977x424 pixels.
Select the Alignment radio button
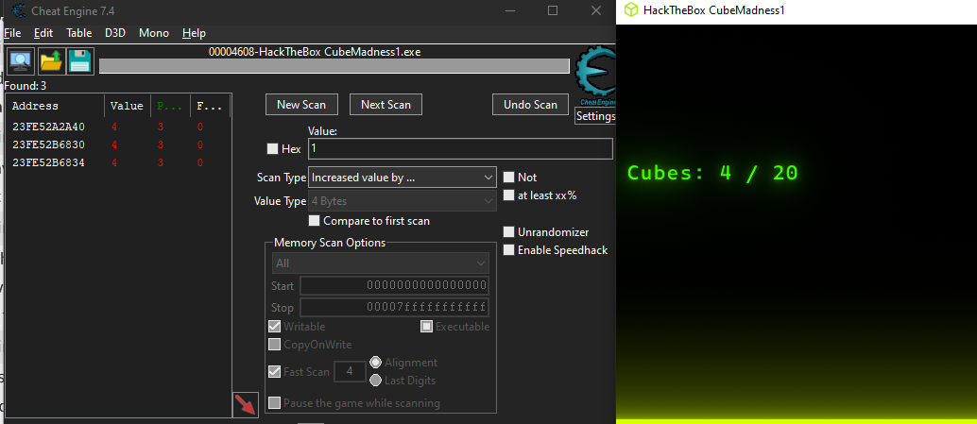[x=376, y=363]
